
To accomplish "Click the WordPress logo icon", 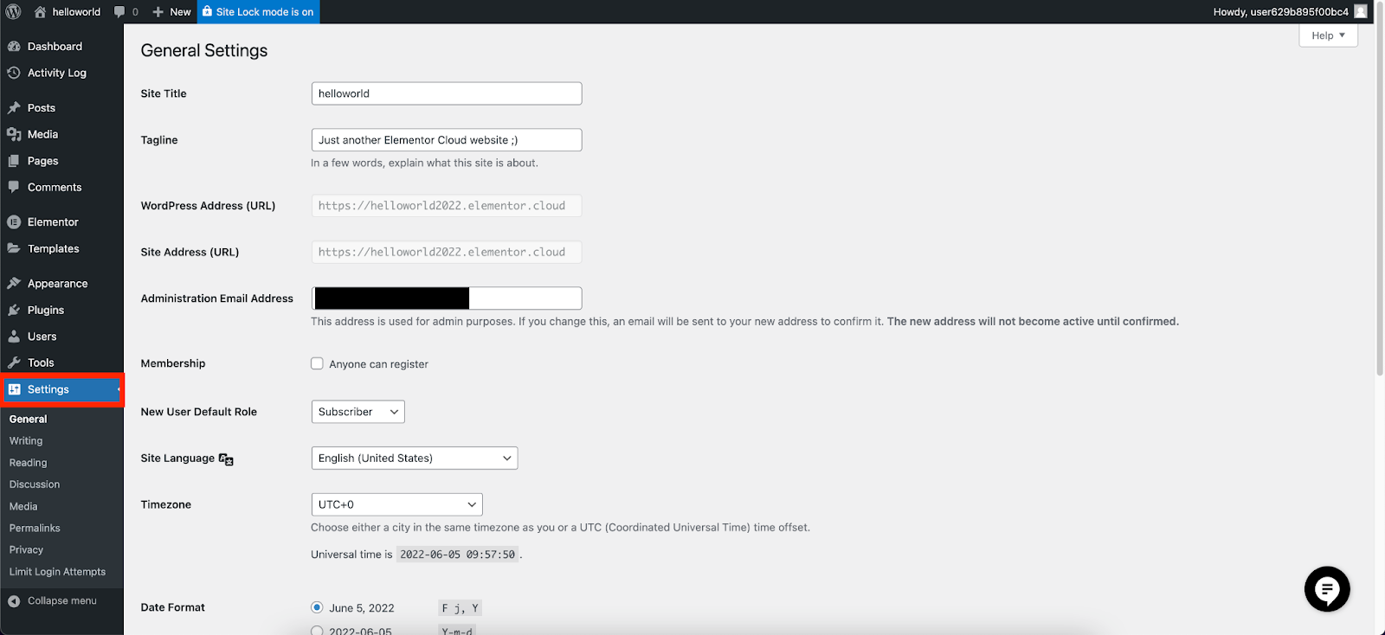I will [13, 12].
